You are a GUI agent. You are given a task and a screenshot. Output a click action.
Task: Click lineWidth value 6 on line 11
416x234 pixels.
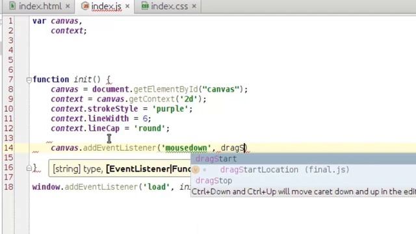point(145,118)
